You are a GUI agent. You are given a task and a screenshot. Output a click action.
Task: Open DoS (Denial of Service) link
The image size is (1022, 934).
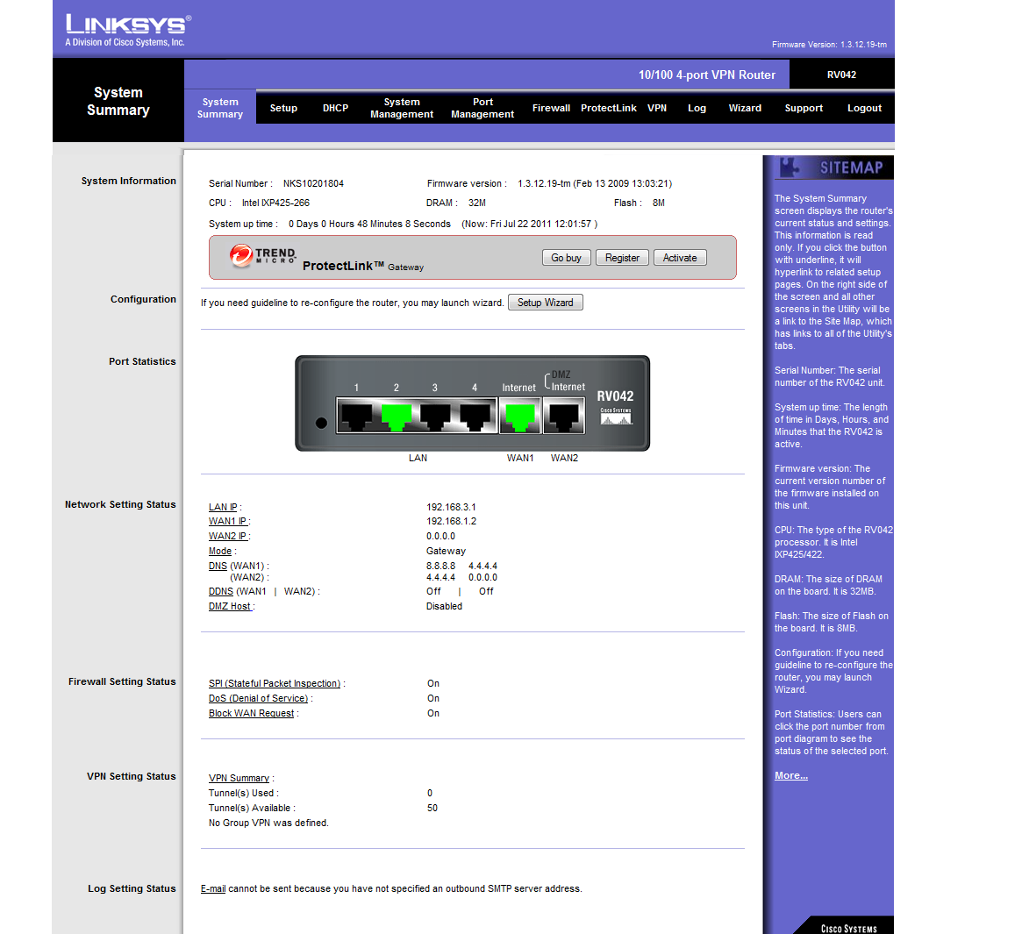point(258,699)
